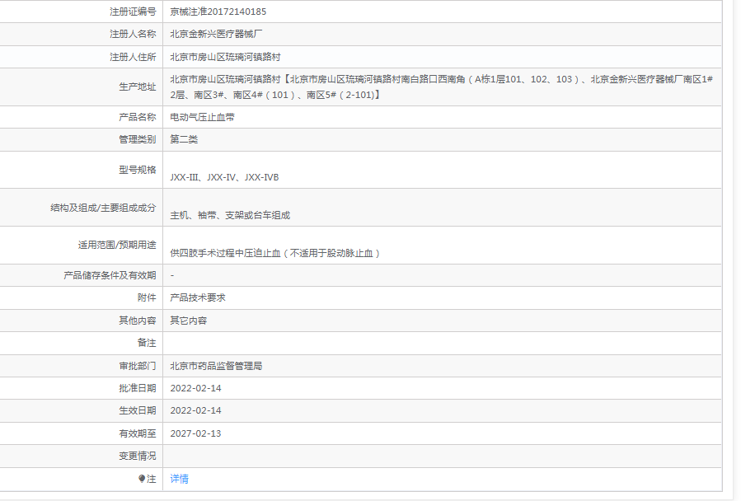Click the 审批部门 label
Screen dimensions: 741x501
click(x=138, y=366)
